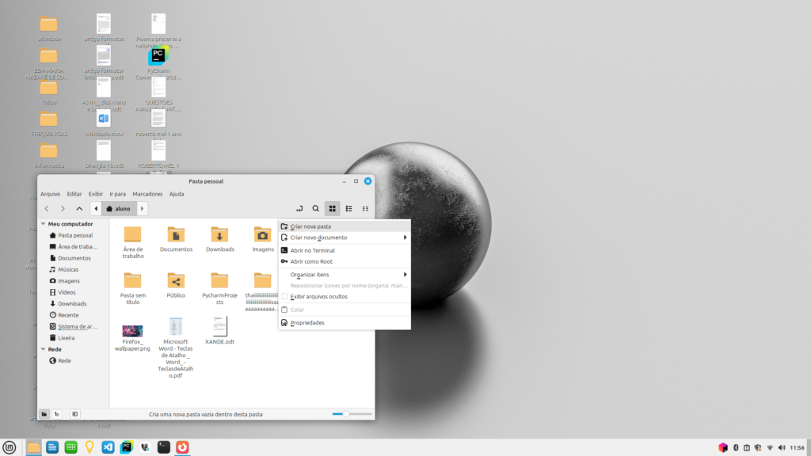The image size is (811, 456).
Task: Switch to list view mode
Action: 348,208
